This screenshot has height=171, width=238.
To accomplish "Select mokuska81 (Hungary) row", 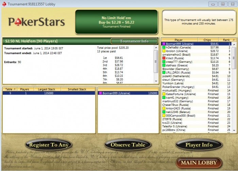I will (x=197, y=91).
